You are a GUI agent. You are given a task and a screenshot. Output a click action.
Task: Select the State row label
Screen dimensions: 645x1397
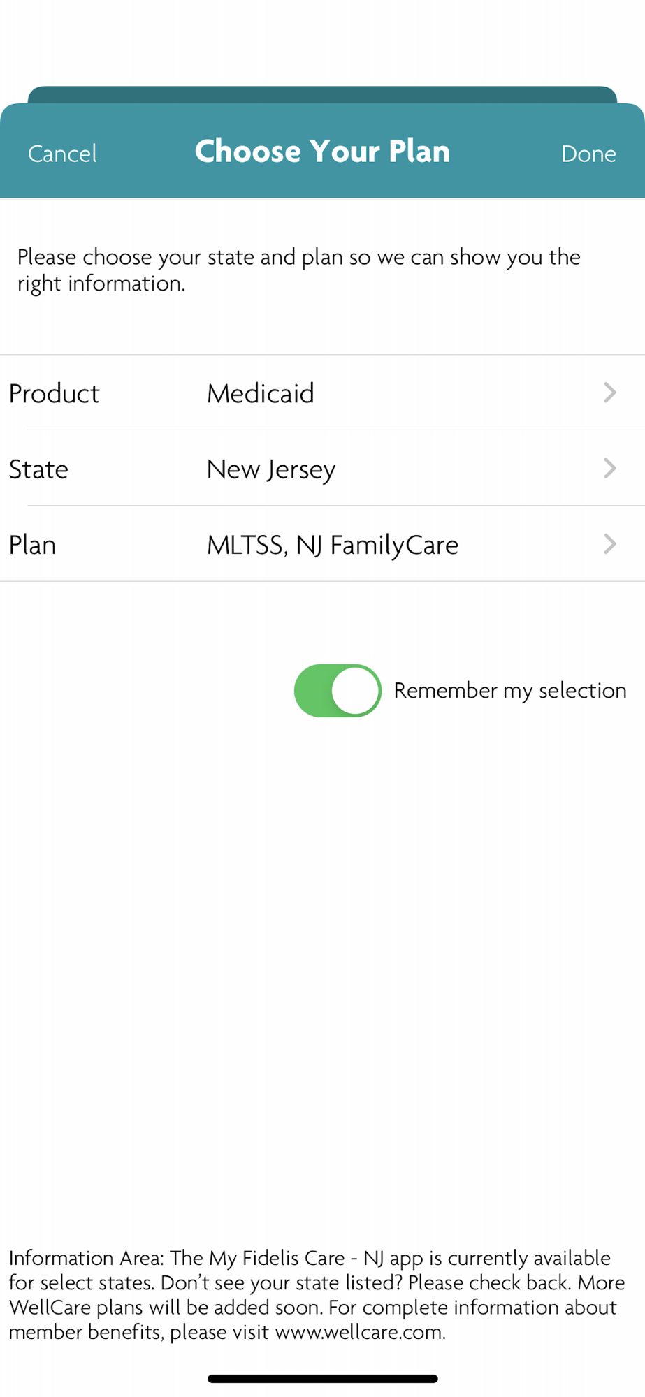[38, 469]
